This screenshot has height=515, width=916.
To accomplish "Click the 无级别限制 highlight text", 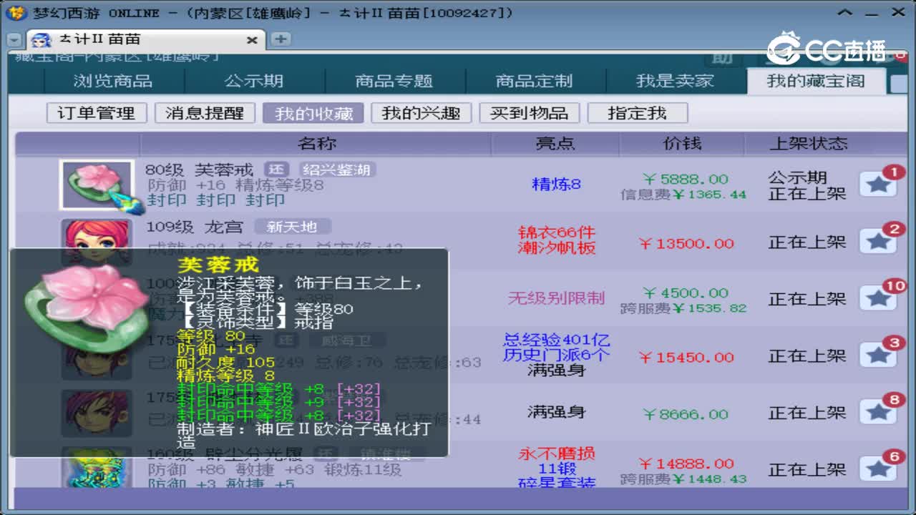I will [556, 298].
